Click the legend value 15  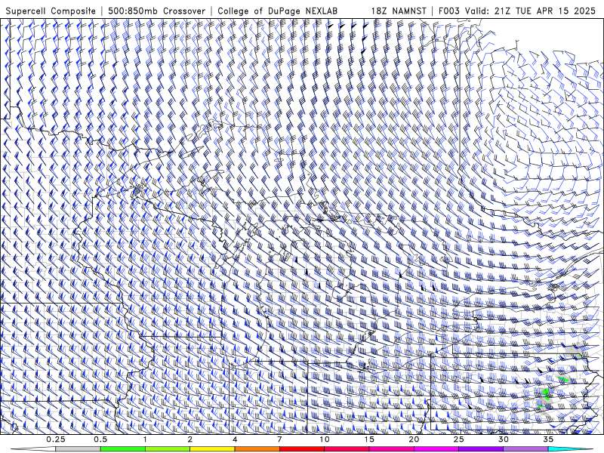click(369, 439)
